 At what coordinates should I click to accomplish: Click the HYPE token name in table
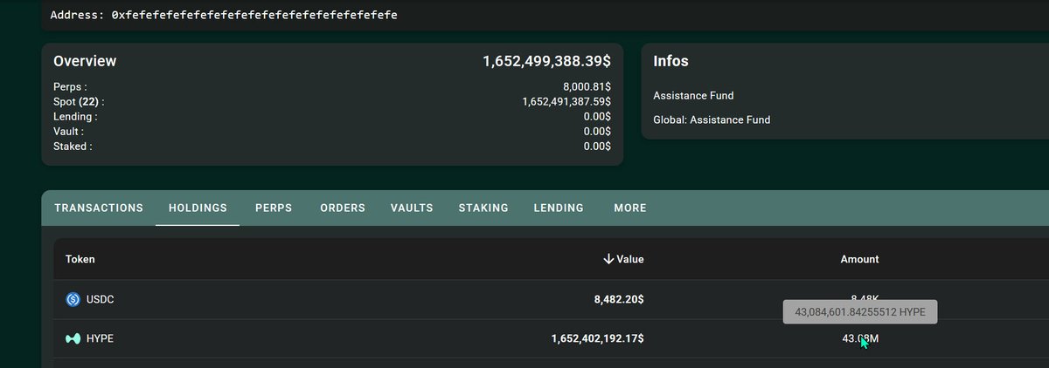click(100, 338)
